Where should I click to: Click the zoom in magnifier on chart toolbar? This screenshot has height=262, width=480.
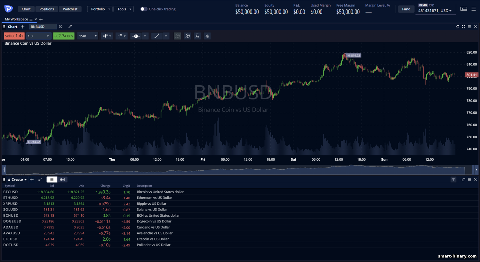(x=188, y=36)
